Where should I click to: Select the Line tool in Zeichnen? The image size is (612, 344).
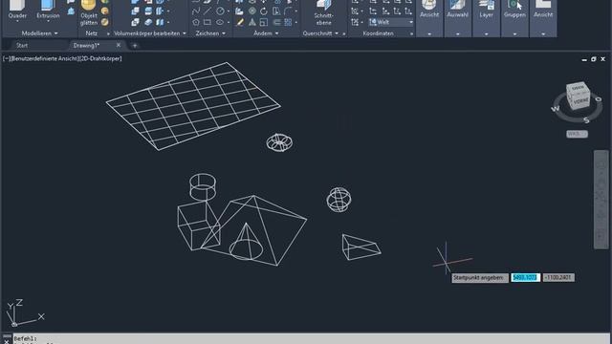(208, 11)
